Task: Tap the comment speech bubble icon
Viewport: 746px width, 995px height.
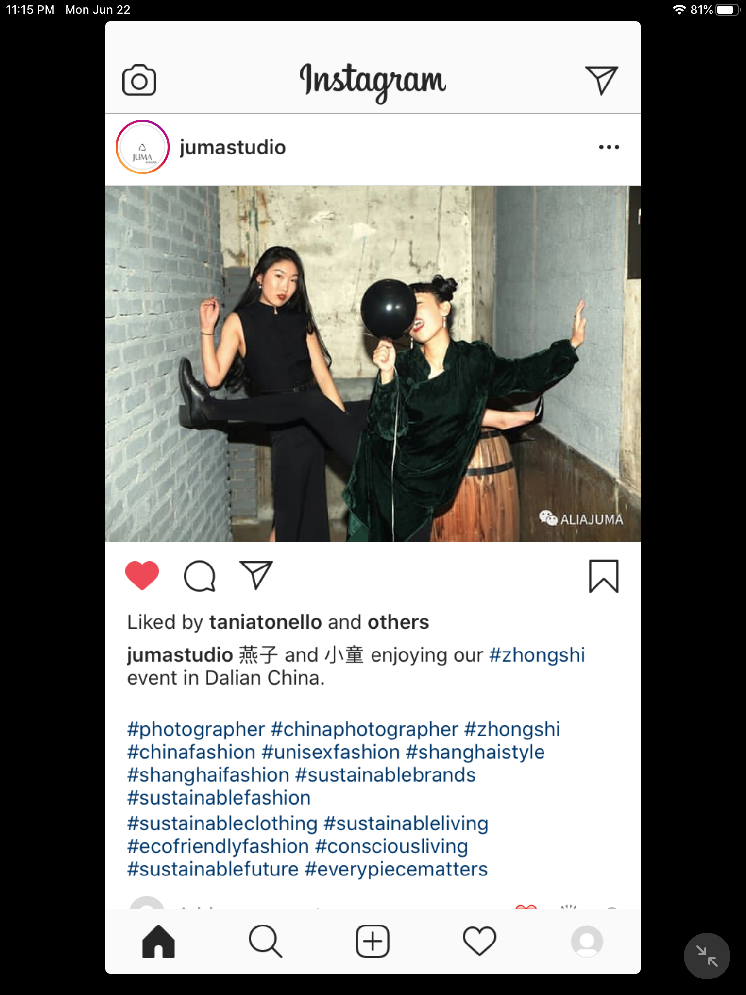Action: coord(200,576)
